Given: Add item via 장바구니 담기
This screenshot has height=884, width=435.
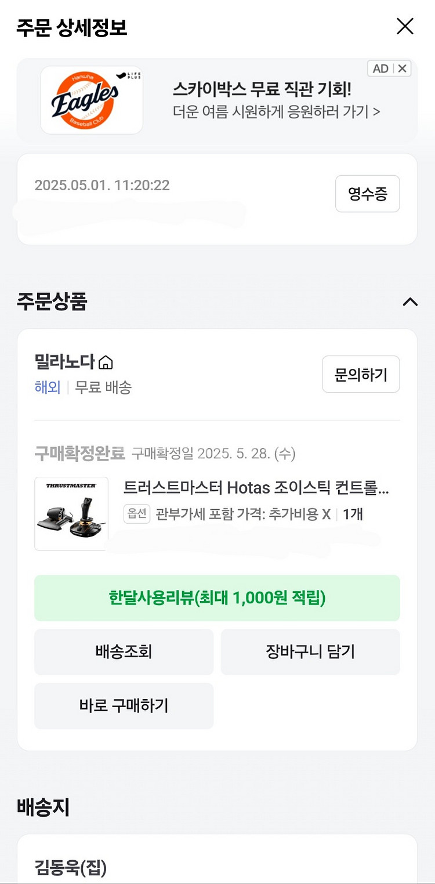Looking at the screenshot, I should [310, 652].
